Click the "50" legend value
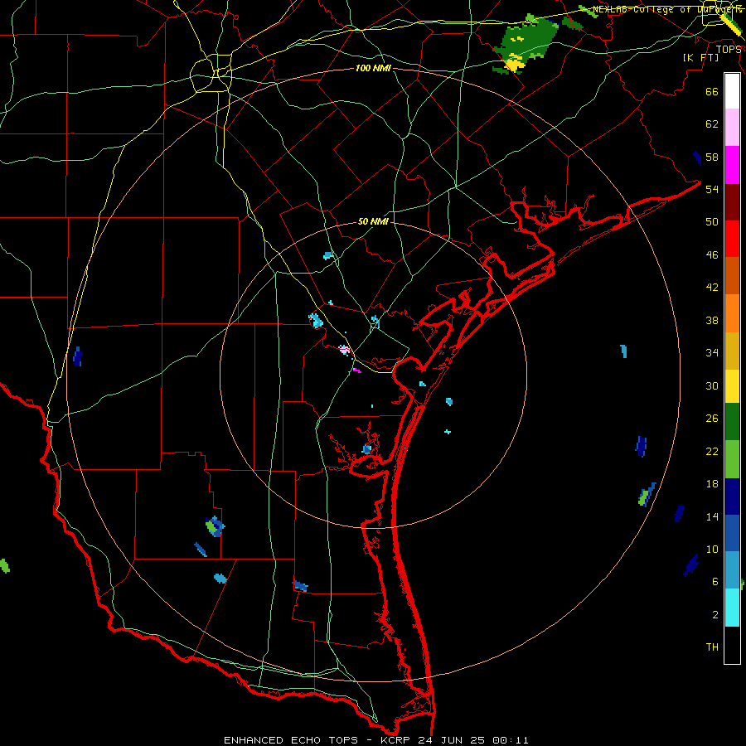Viewport: 746px width, 746px height. (712, 221)
